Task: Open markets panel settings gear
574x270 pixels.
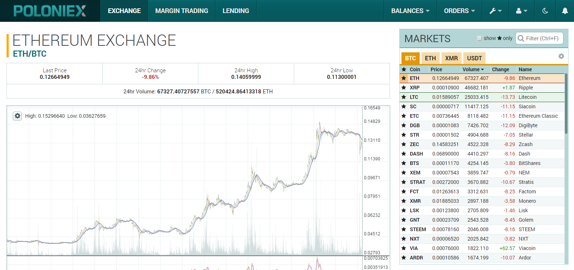Action: pyautogui.click(x=561, y=56)
